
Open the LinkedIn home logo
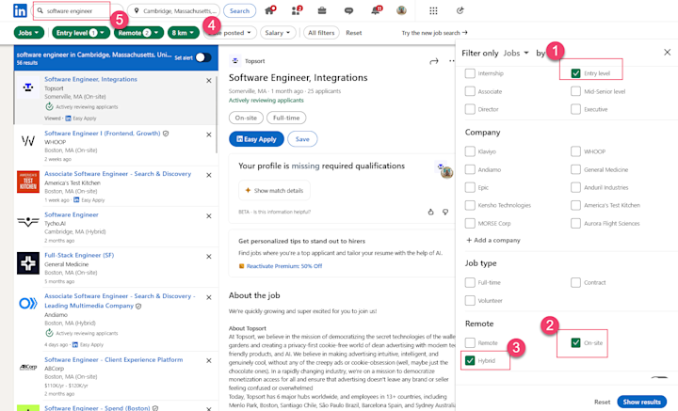(x=20, y=10)
